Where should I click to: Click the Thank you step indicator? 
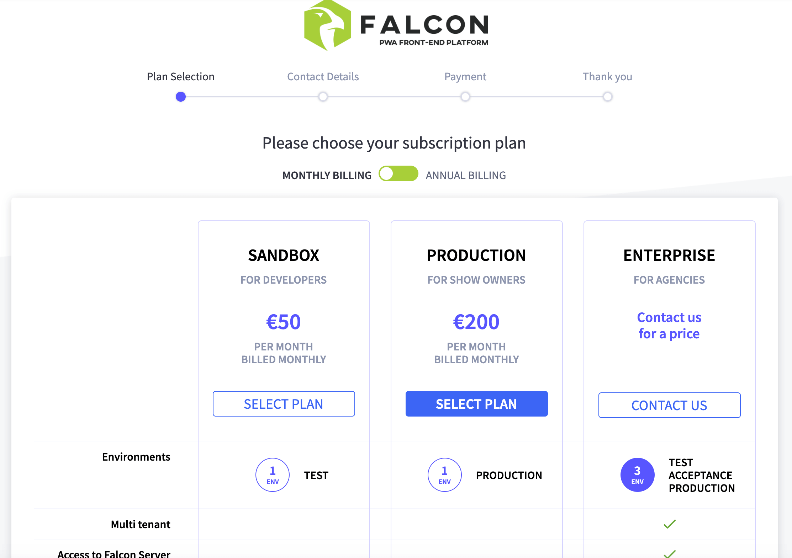coord(608,96)
